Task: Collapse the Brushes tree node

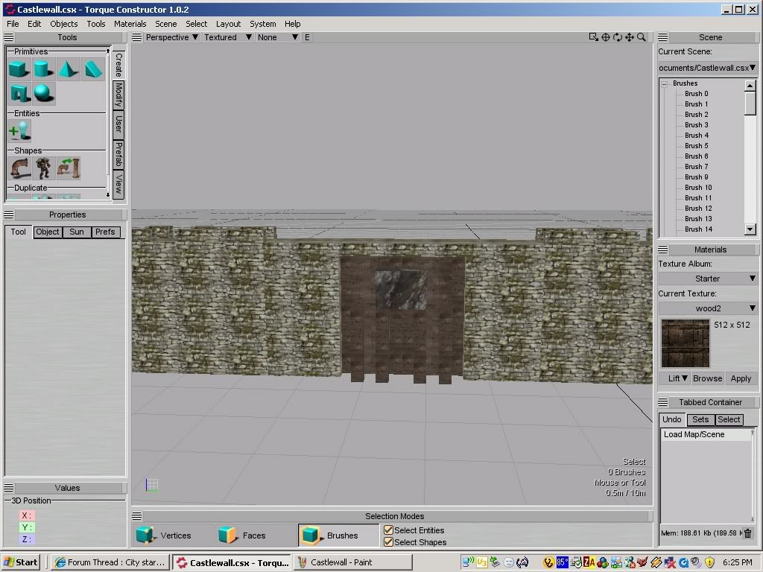Action: click(664, 83)
